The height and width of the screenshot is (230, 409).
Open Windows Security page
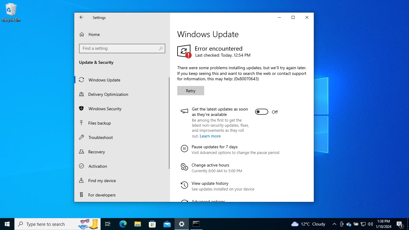(122, 109)
